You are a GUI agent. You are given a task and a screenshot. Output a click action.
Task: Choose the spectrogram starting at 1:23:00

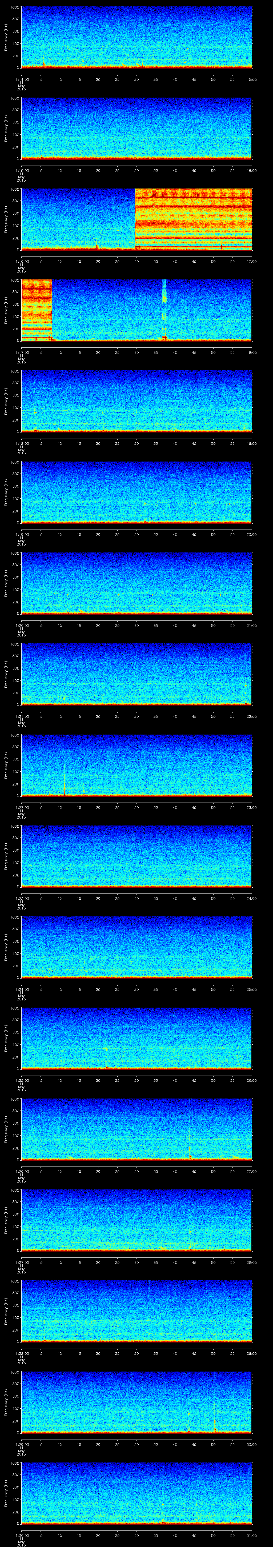pyautogui.click(x=137, y=856)
